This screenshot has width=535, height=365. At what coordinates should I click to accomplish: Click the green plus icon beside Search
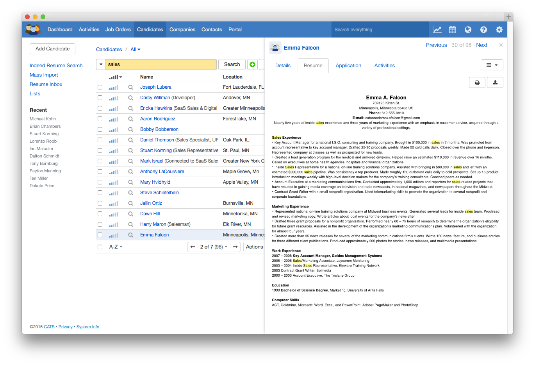tap(252, 64)
